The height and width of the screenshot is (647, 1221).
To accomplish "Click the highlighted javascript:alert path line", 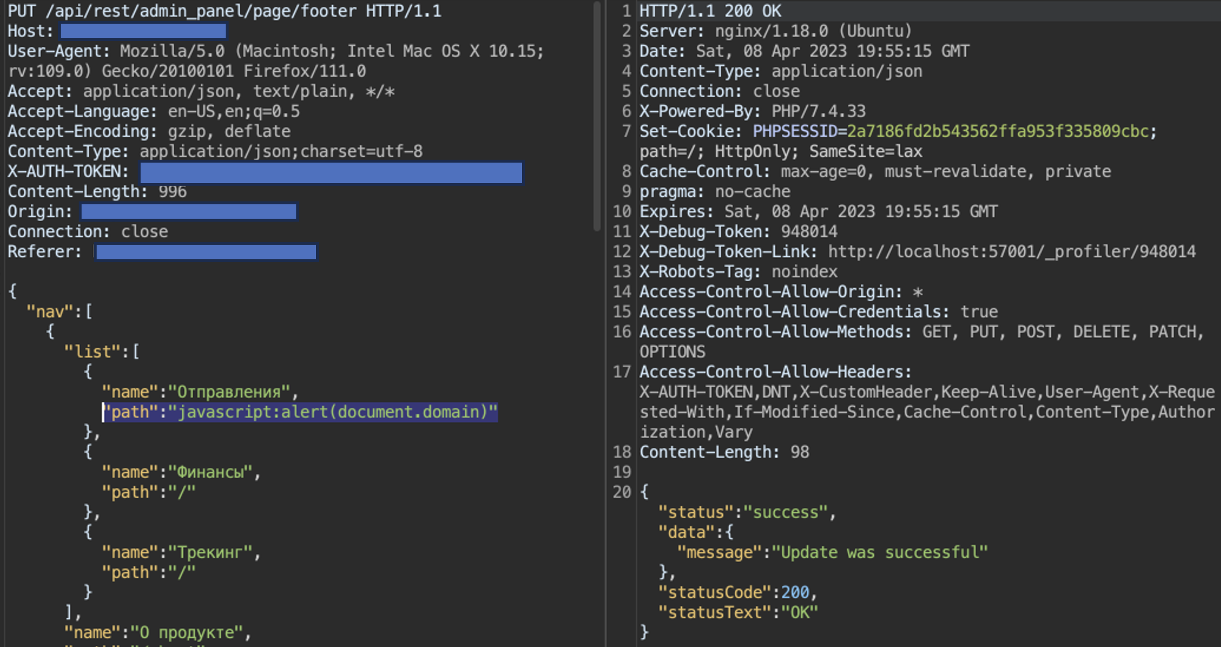I will (x=301, y=412).
